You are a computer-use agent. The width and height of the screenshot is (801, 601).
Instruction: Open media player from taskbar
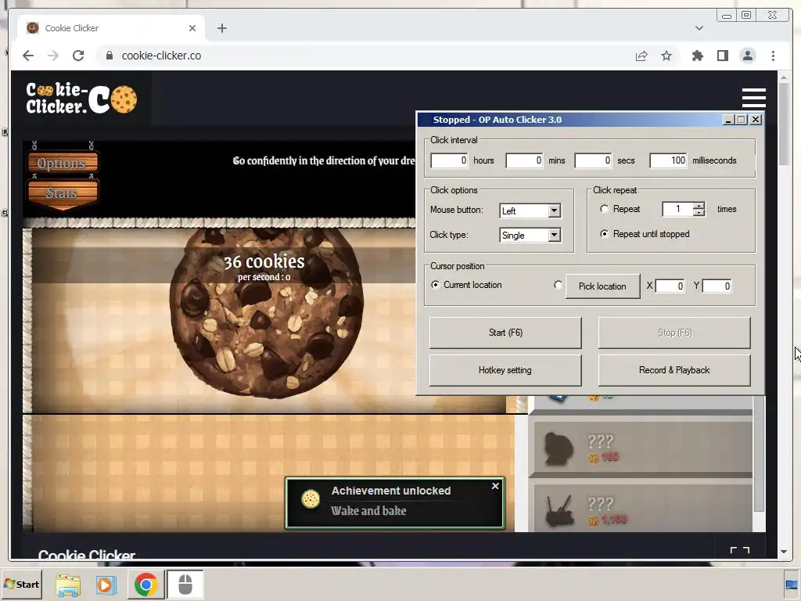(x=106, y=584)
